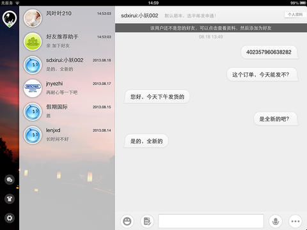Select the sdxirui:小妖002 name in chat list
Viewport: 307px width, 230px height.
pyautogui.click(x=65, y=60)
